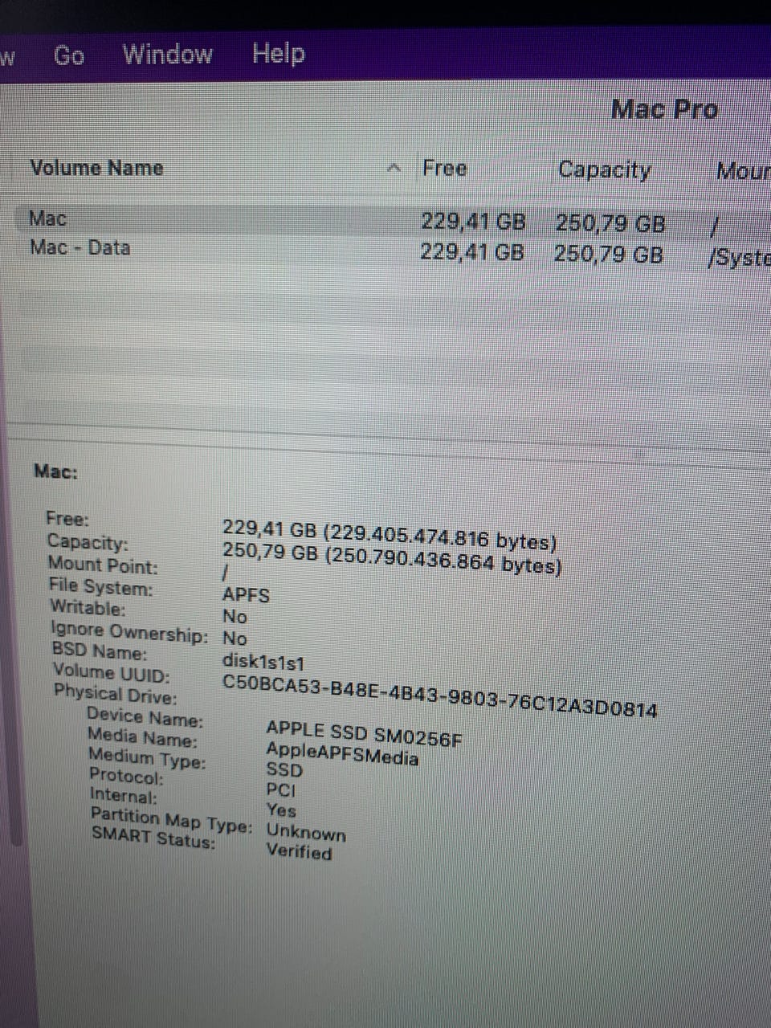Click the Mac Pro window title
This screenshot has width=771, height=1028.
tap(664, 109)
